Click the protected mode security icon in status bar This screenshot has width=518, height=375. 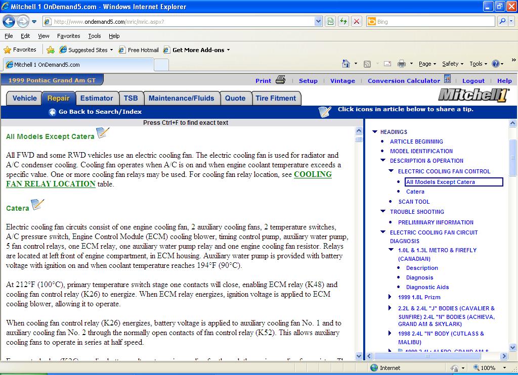point(454,368)
